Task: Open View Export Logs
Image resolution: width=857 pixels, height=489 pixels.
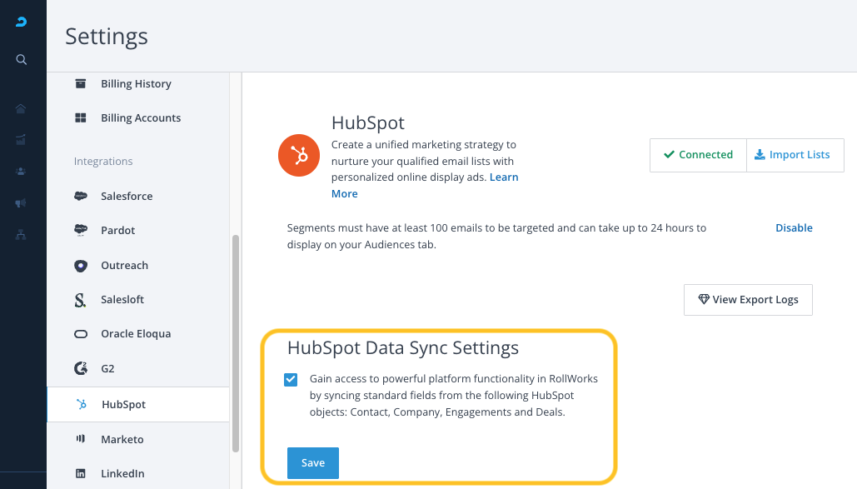Action: click(748, 300)
